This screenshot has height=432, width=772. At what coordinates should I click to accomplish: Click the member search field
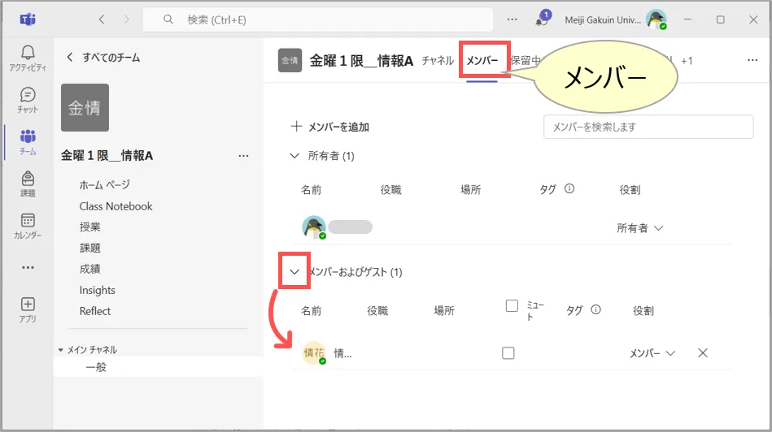point(648,127)
